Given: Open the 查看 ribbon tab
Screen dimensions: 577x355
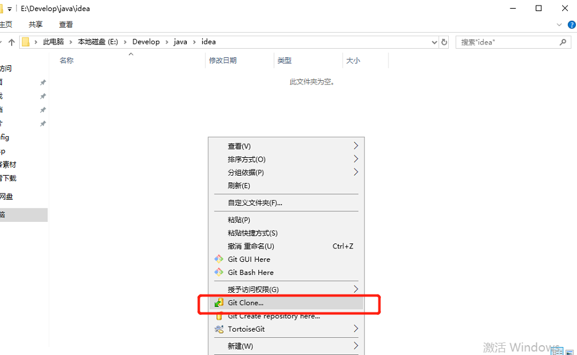Looking at the screenshot, I should 66,25.
